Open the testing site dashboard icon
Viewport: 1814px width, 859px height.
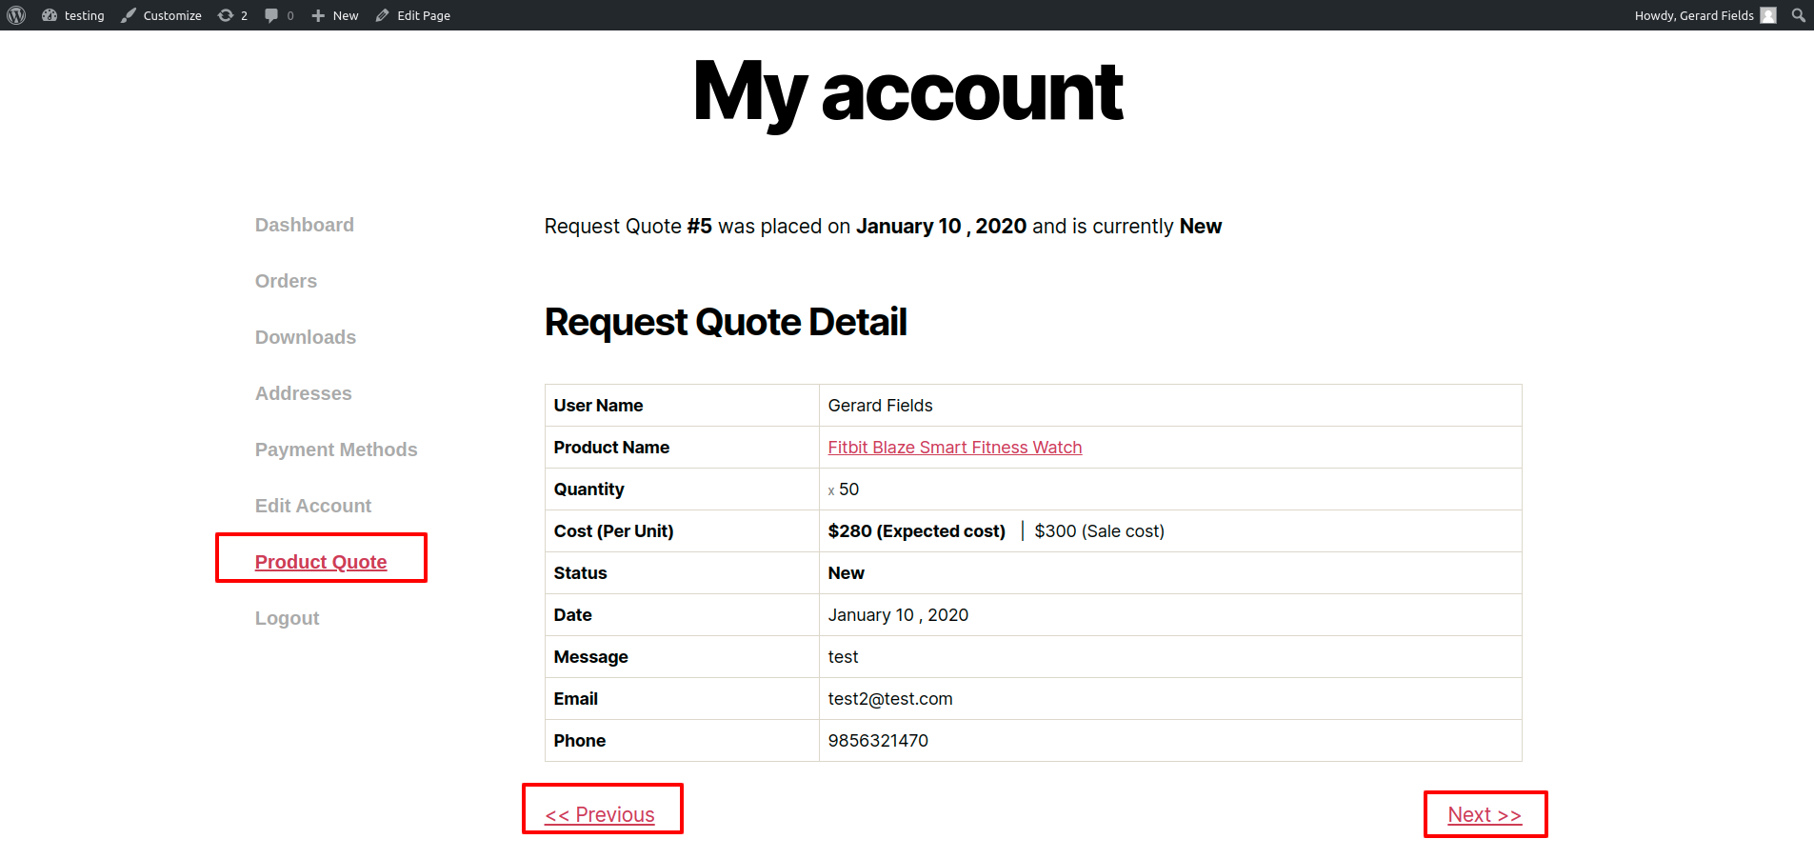50,15
